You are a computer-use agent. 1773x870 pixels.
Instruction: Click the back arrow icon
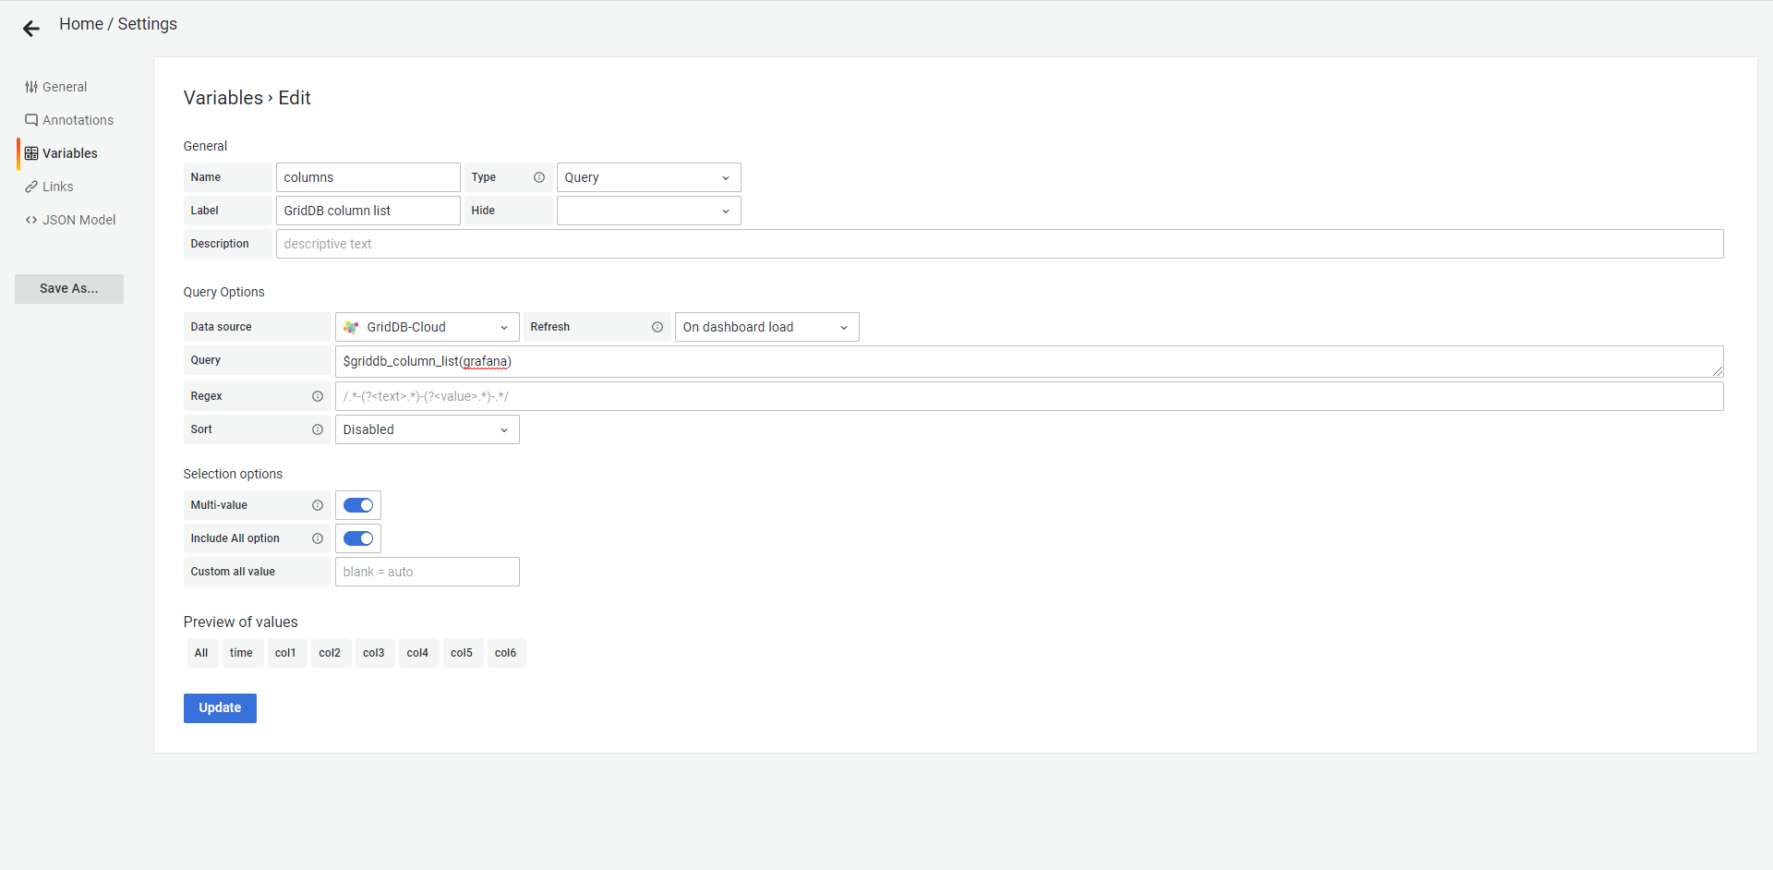pos(31,29)
